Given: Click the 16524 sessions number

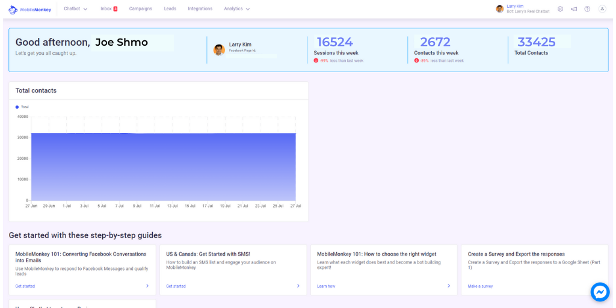Looking at the screenshot, I should (x=334, y=42).
